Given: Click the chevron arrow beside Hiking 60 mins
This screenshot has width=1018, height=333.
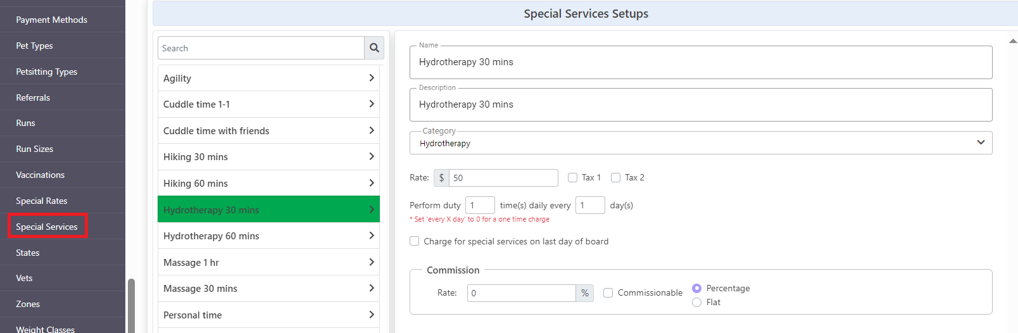Looking at the screenshot, I should click(371, 183).
